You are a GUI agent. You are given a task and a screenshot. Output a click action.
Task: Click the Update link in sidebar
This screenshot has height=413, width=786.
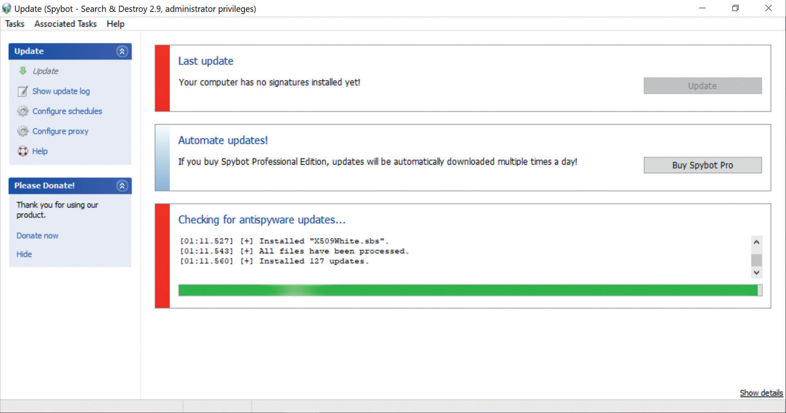coord(45,71)
